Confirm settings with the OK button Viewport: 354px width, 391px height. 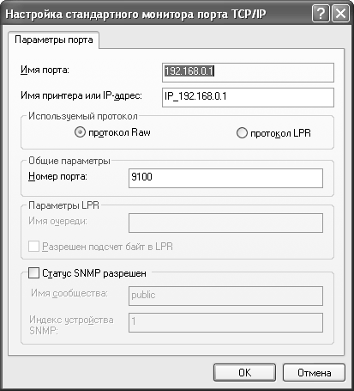pos(244,373)
